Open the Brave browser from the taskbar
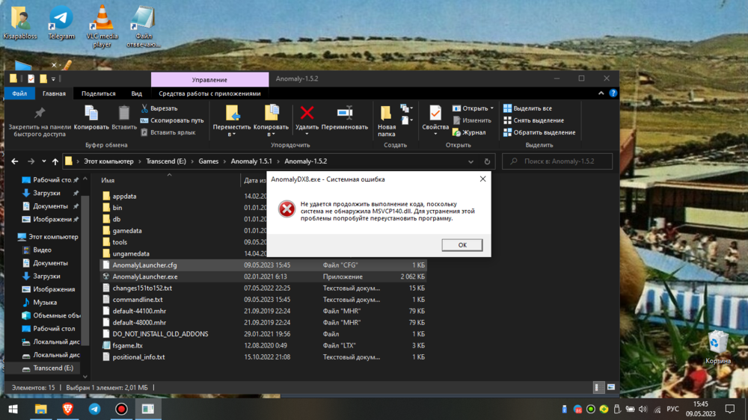Image resolution: width=748 pixels, height=420 pixels. coord(68,409)
